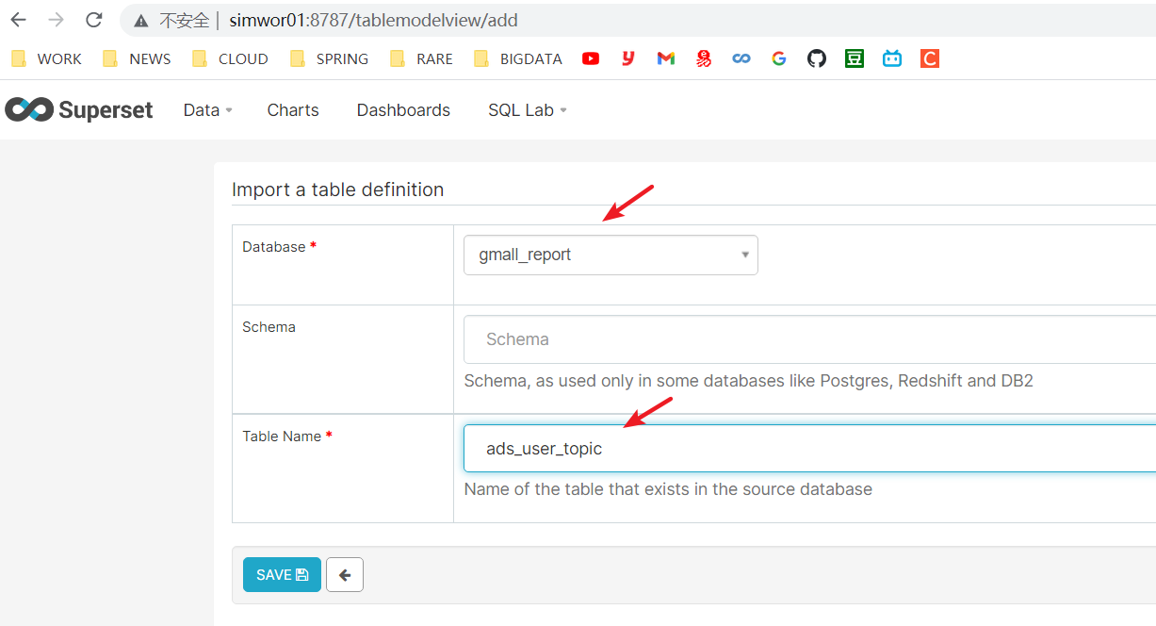Open the Database gmall_report dropdown

[x=611, y=255]
